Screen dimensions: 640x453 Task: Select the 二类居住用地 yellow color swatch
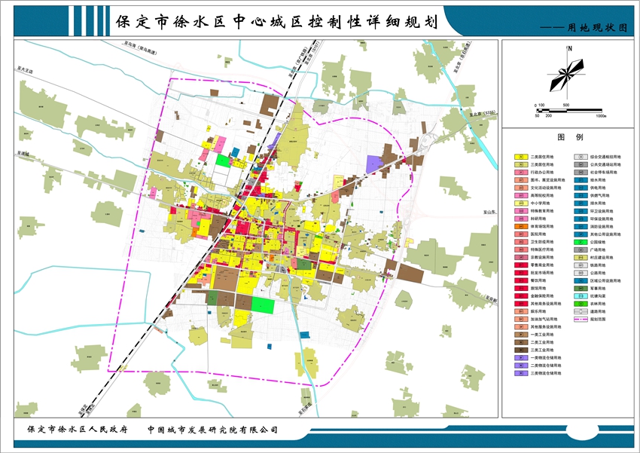point(520,156)
